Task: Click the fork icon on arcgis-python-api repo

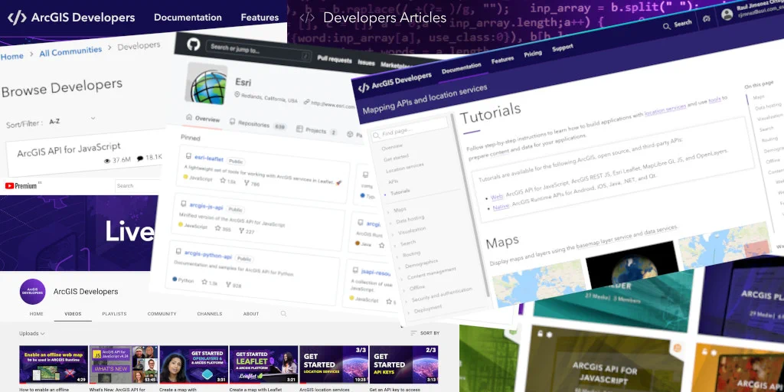Action: [228, 284]
